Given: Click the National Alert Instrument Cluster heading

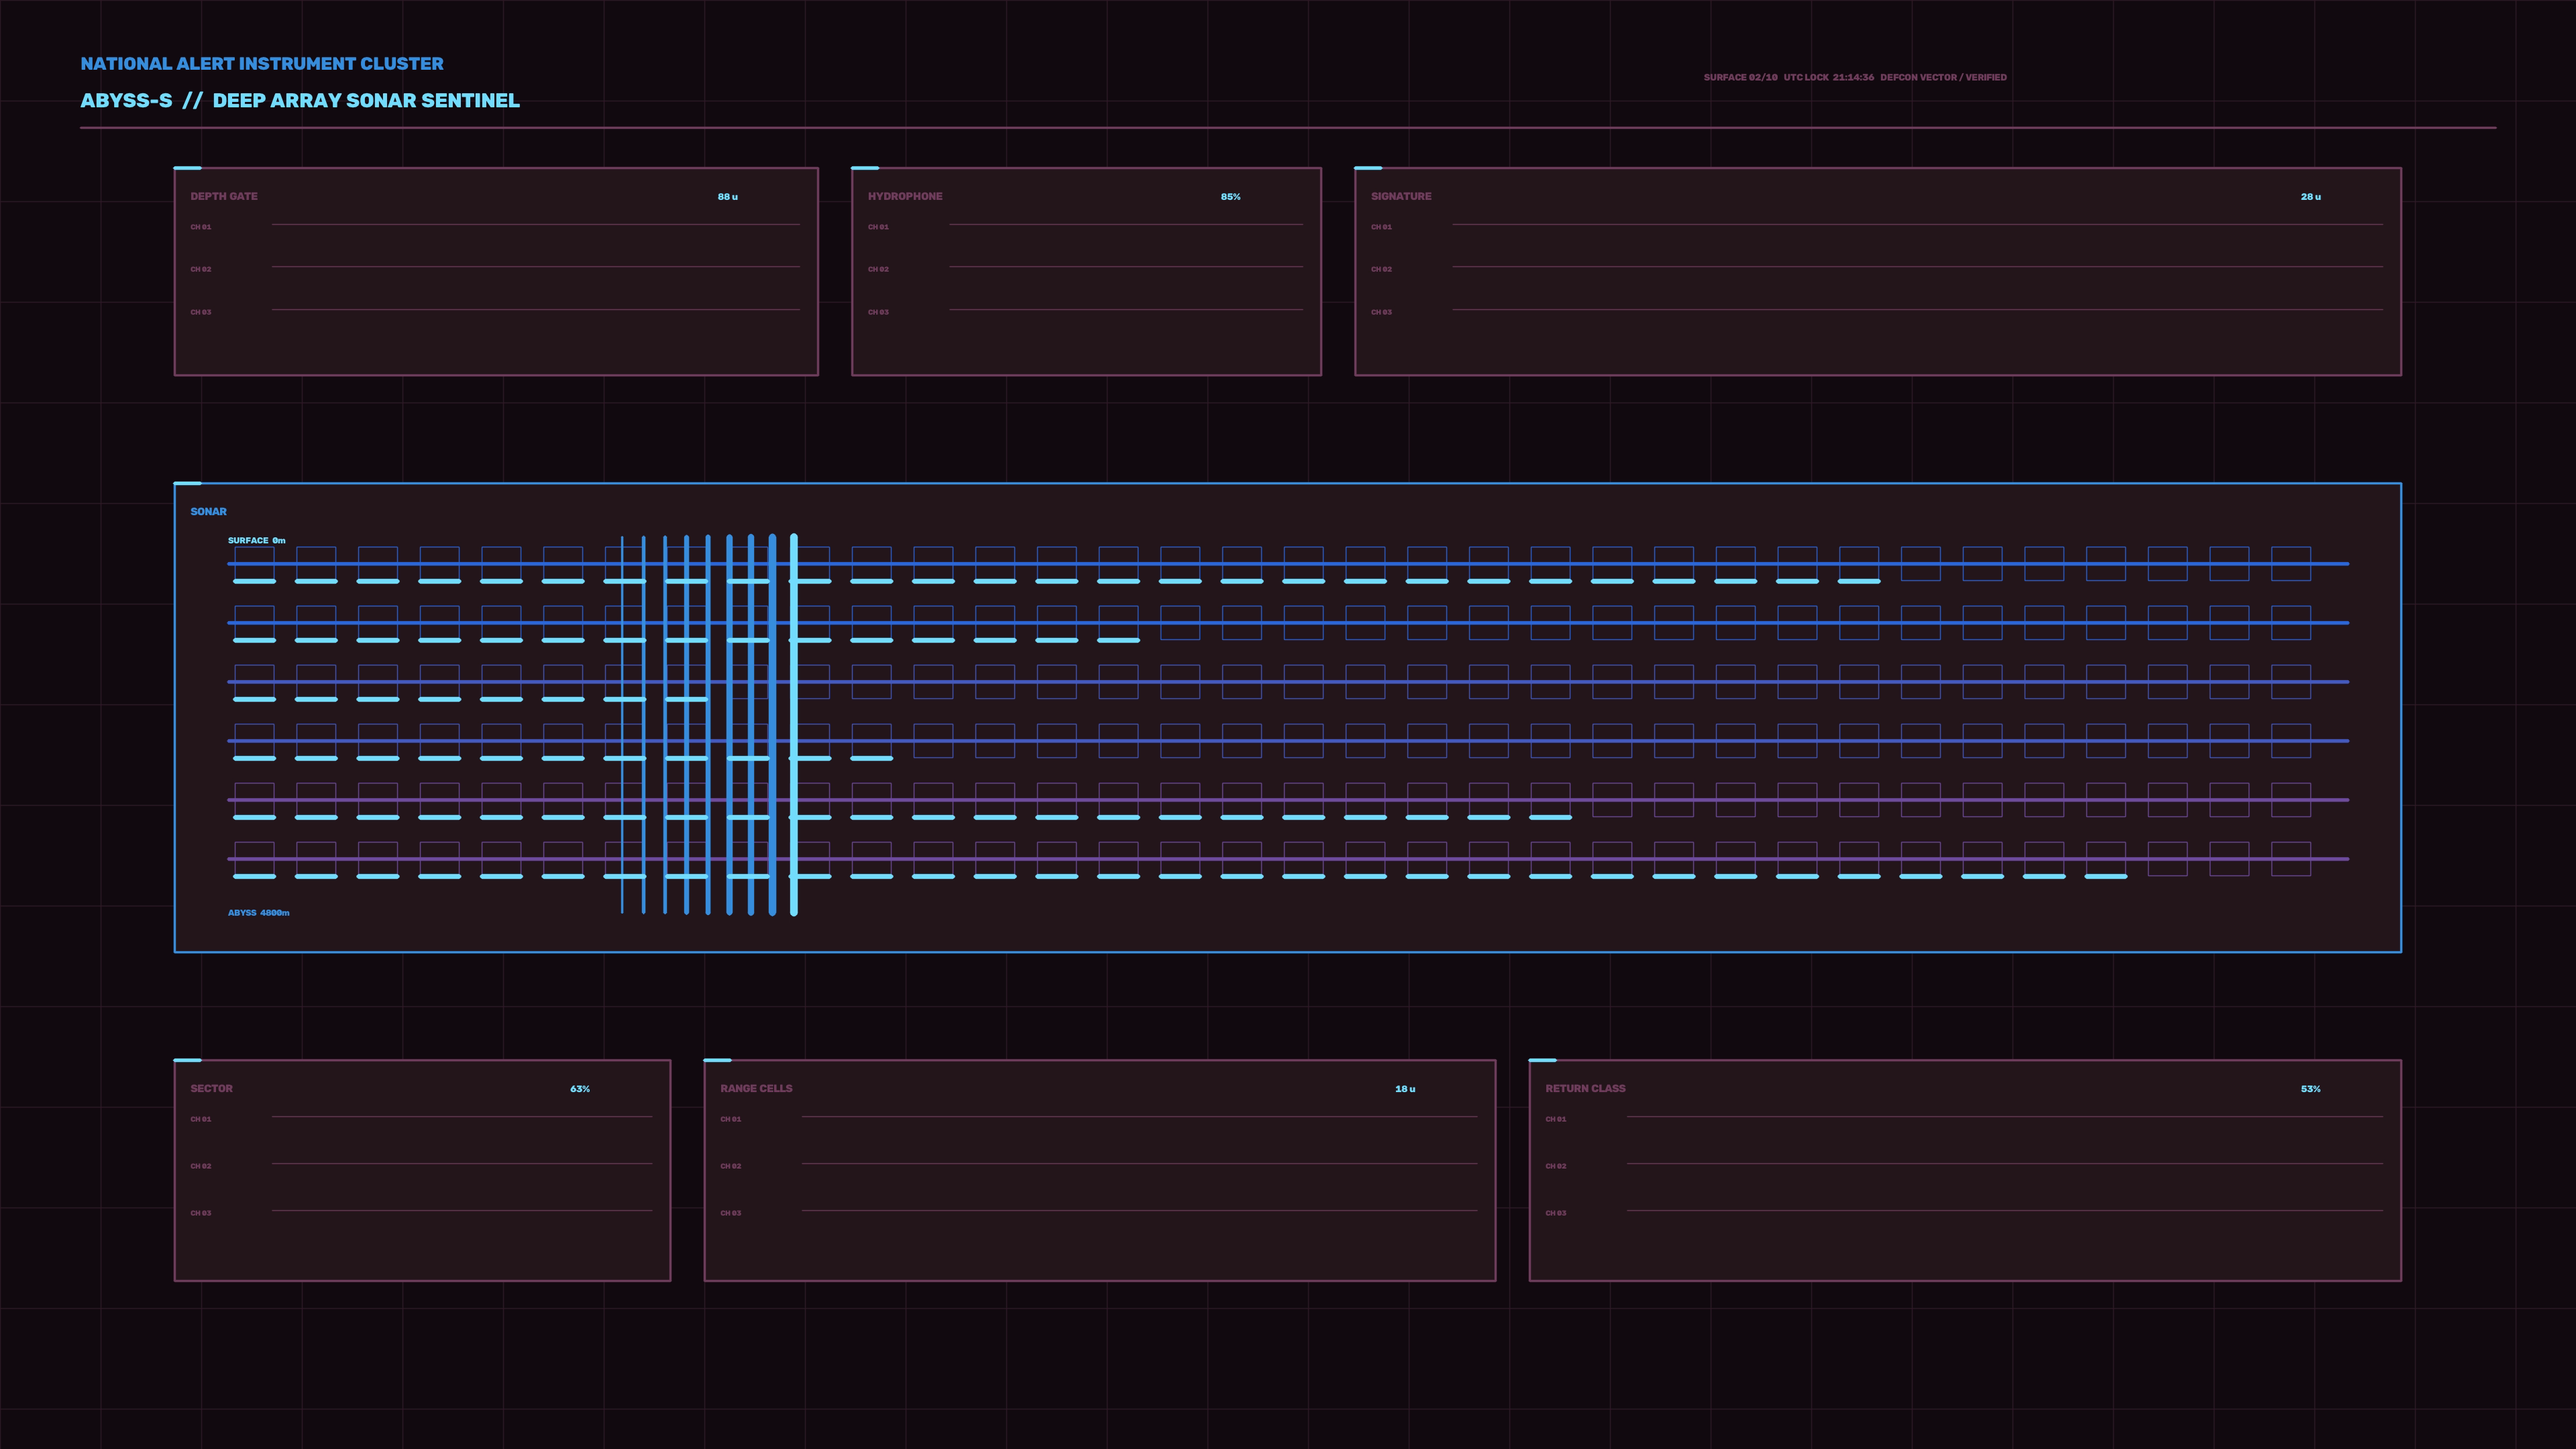Looking at the screenshot, I should coord(262,64).
